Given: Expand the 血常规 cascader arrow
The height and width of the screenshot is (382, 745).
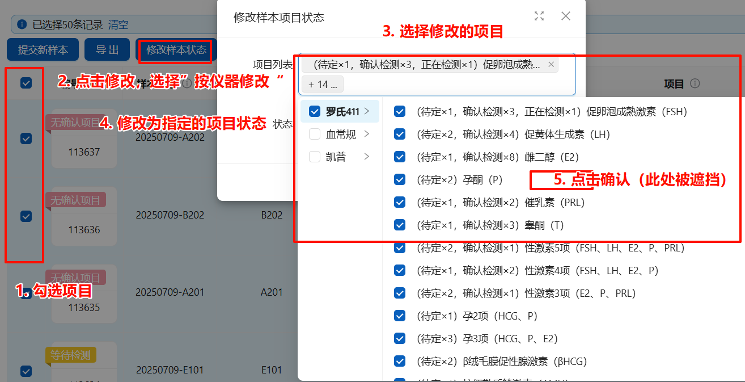Looking at the screenshot, I should (x=367, y=134).
